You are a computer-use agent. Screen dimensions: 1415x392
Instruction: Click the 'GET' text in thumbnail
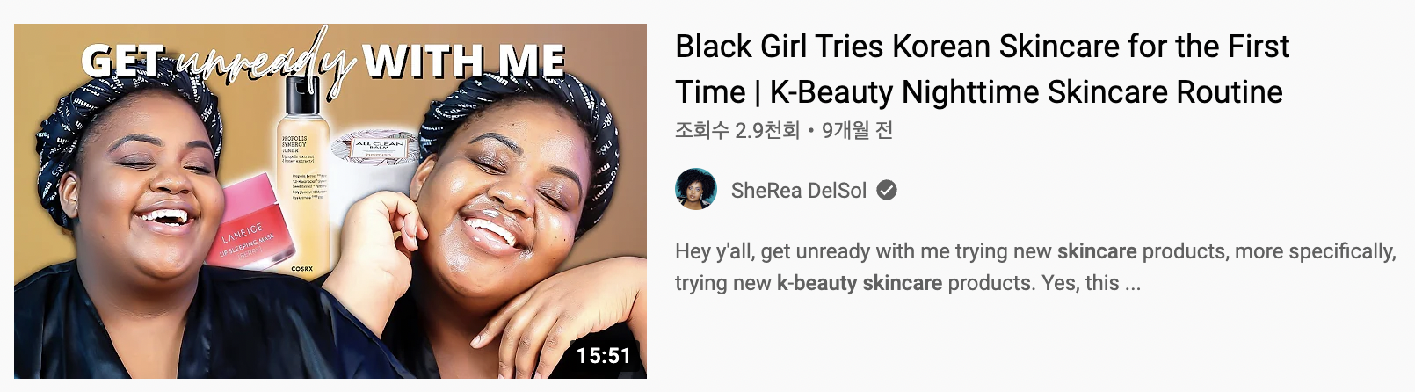[x=123, y=62]
